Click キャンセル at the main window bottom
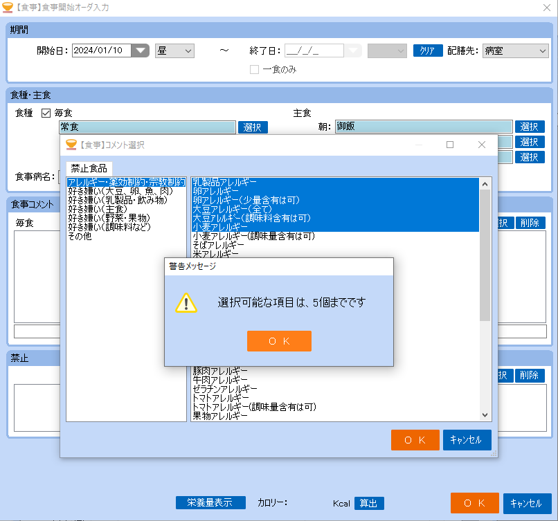The height and width of the screenshot is (521, 558). [x=527, y=503]
